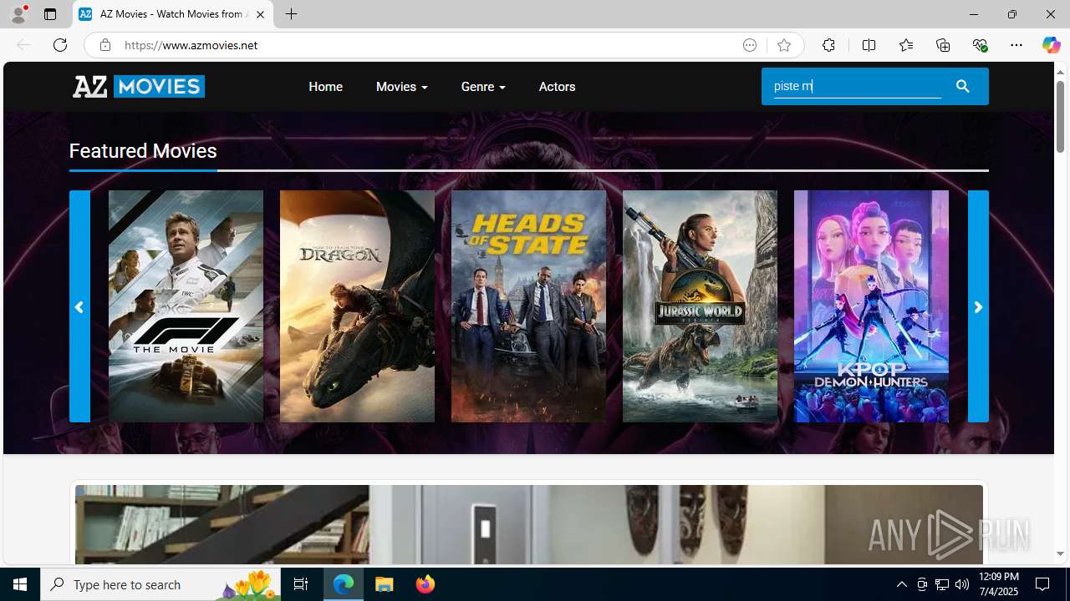Launch Firefox from the taskbar
This screenshot has width=1070, height=601.
click(425, 584)
